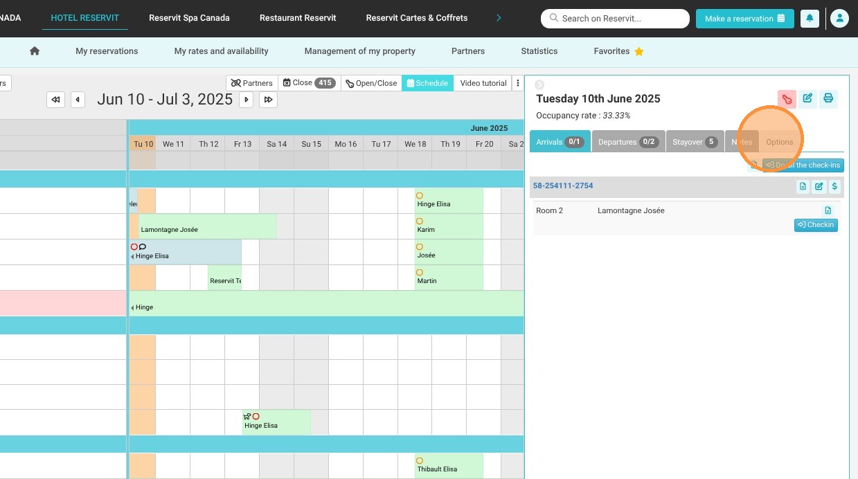Screen dimensions: 858x479
Task: Click the Fr 13 date column header
Action: point(242,144)
